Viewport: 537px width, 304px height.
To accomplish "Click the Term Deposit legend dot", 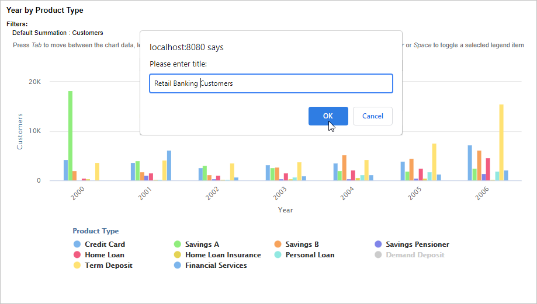I will point(77,265).
